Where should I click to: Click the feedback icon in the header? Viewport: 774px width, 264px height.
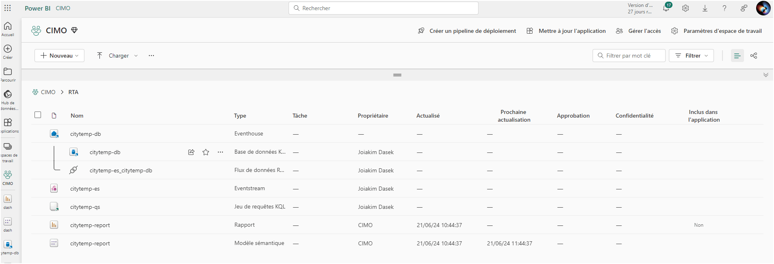744,8
